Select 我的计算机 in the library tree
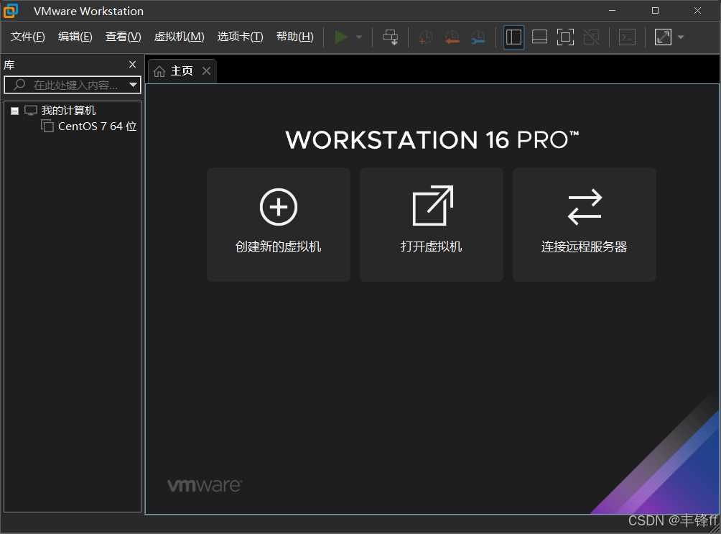 click(x=68, y=111)
